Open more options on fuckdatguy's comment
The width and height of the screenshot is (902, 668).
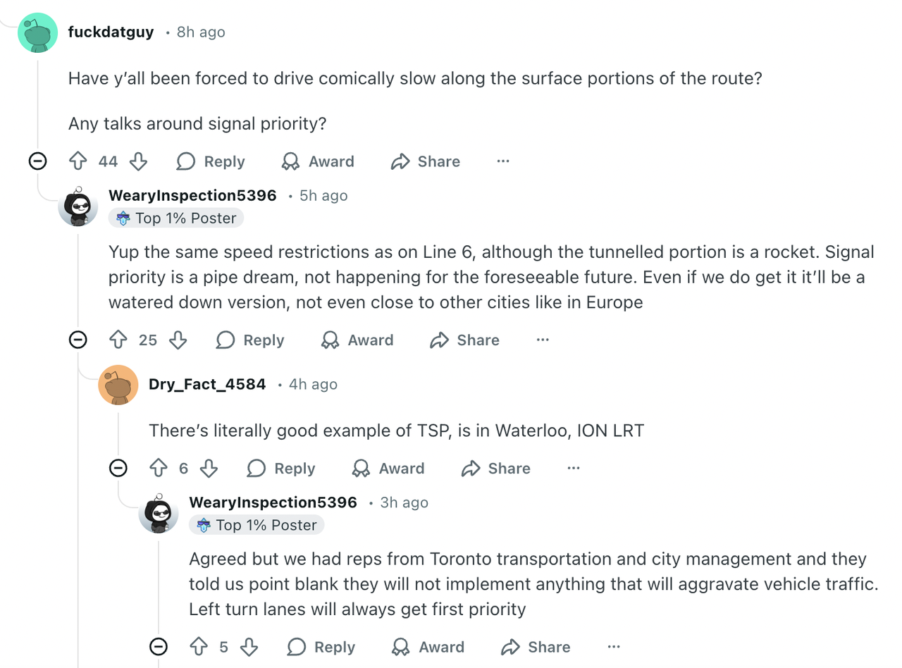pos(502,161)
